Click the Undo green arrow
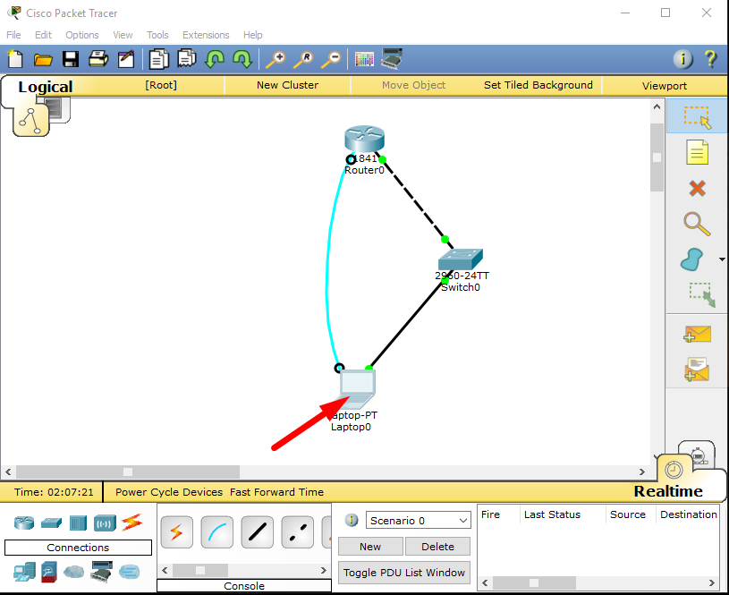The height and width of the screenshot is (595, 729). (215, 59)
